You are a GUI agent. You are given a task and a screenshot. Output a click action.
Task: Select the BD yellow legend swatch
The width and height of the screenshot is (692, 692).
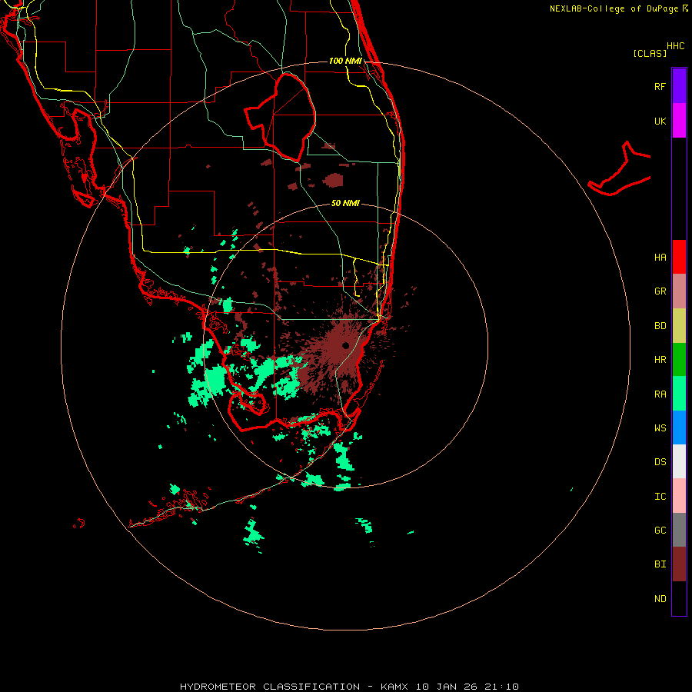pyautogui.click(x=679, y=326)
